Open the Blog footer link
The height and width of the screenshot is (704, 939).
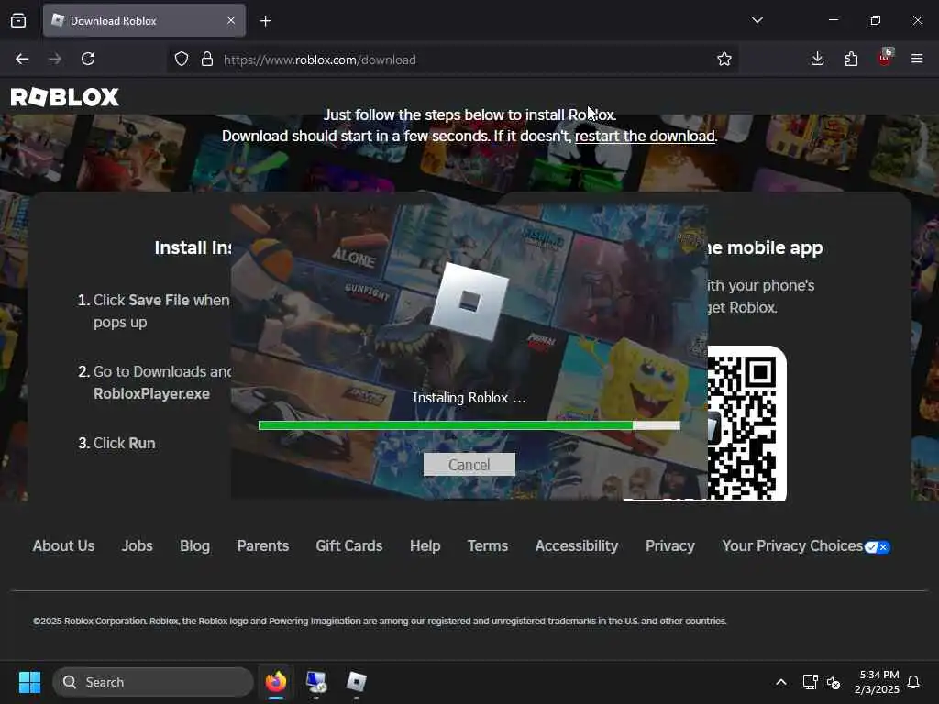194,546
